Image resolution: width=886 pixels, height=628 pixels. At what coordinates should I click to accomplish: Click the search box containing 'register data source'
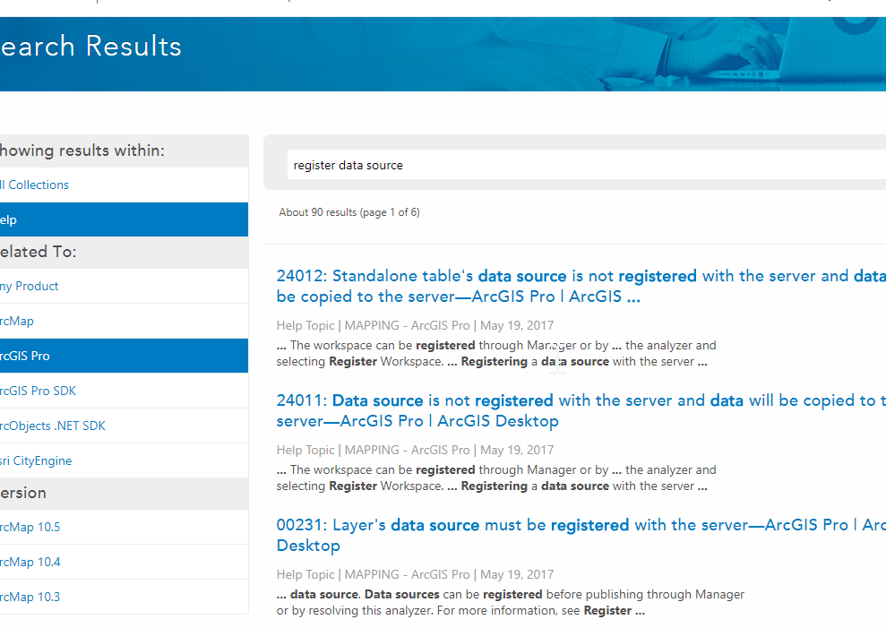(582, 165)
